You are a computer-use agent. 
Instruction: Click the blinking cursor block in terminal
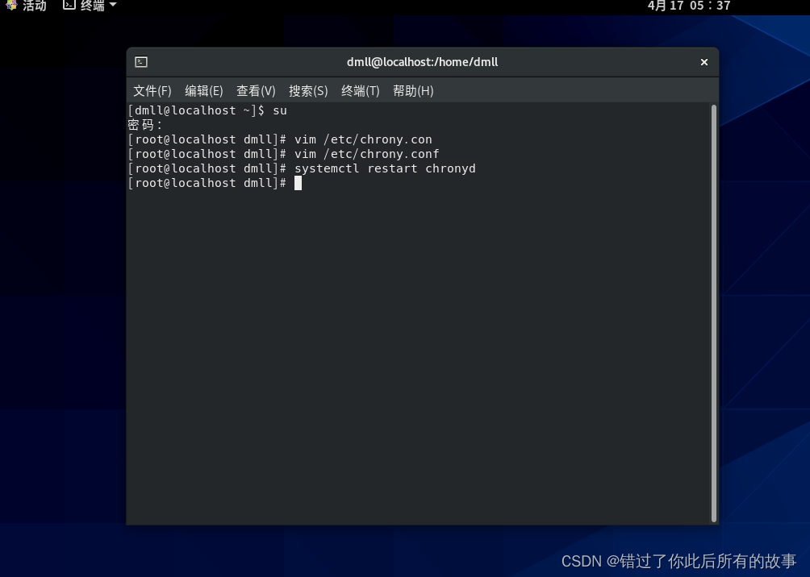[x=299, y=183]
